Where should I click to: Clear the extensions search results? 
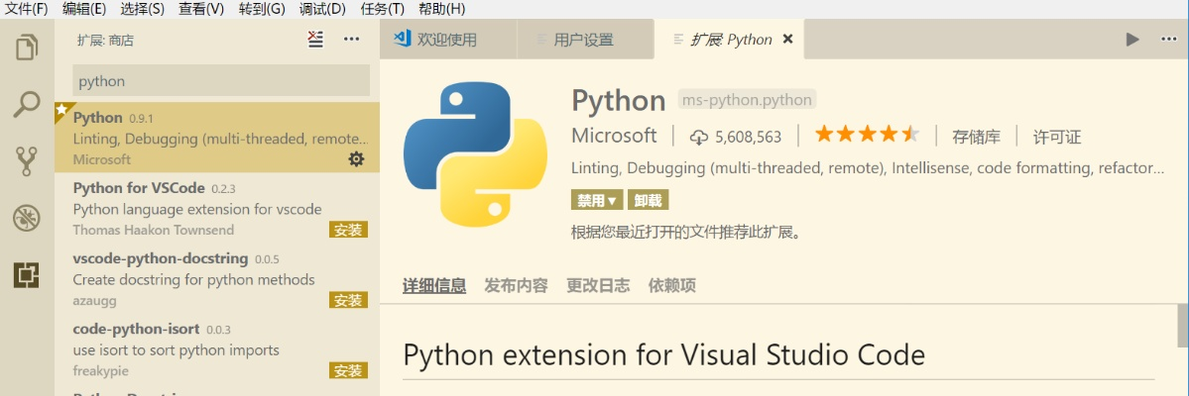click(x=315, y=40)
